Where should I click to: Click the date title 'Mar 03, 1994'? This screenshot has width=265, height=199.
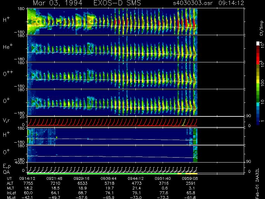coord(58,3)
